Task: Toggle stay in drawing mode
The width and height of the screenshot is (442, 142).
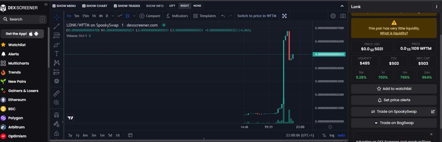Action: click(x=57, y=124)
